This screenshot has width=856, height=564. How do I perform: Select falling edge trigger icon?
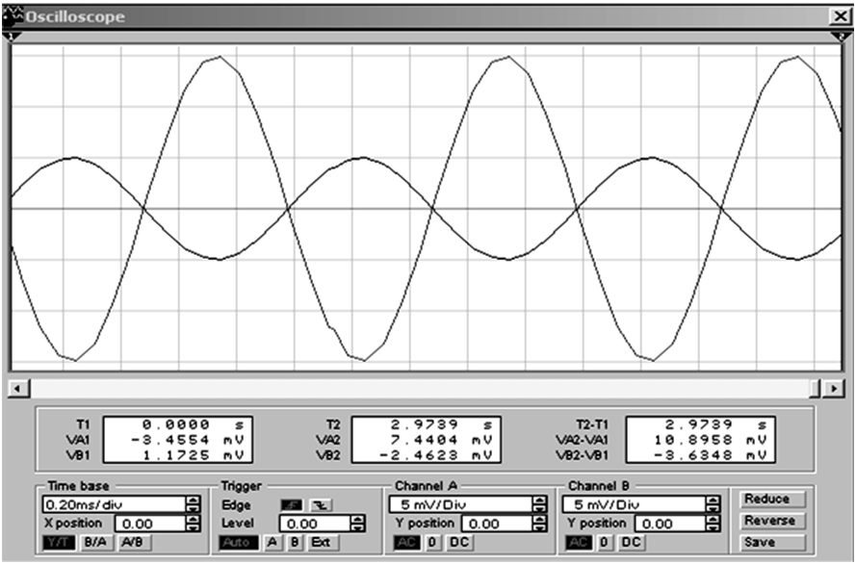(321, 505)
